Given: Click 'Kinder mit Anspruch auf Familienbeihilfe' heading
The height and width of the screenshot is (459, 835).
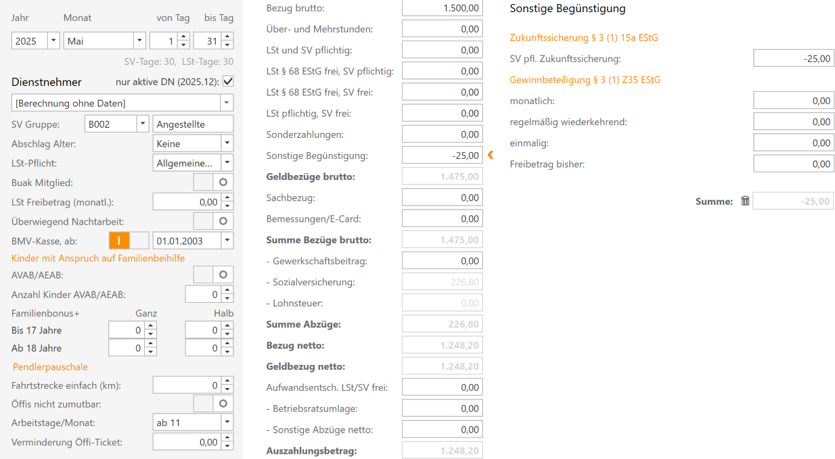Looking at the screenshot, I should click(98, 258).
